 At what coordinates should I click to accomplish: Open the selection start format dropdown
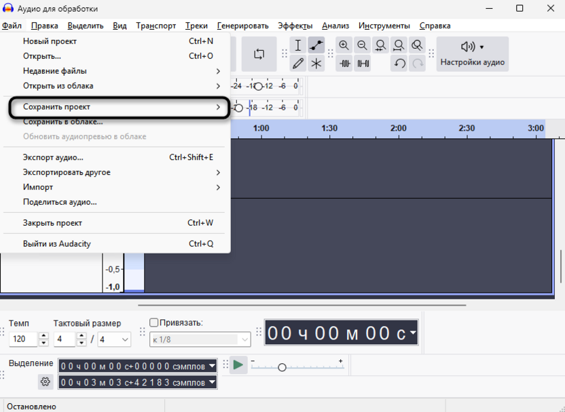coord(213,366)
